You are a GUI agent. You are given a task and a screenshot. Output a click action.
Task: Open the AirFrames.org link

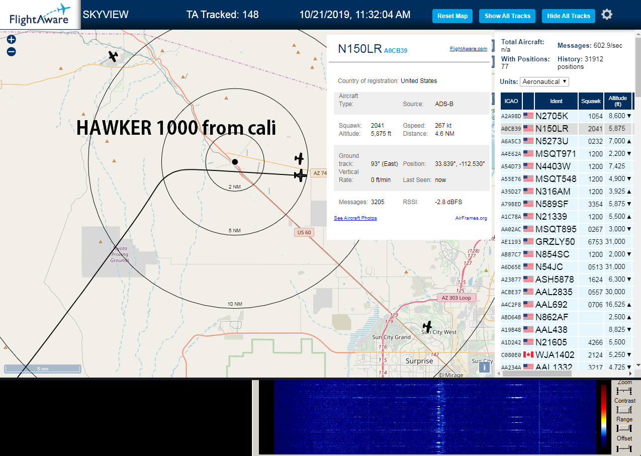point(471,218)
